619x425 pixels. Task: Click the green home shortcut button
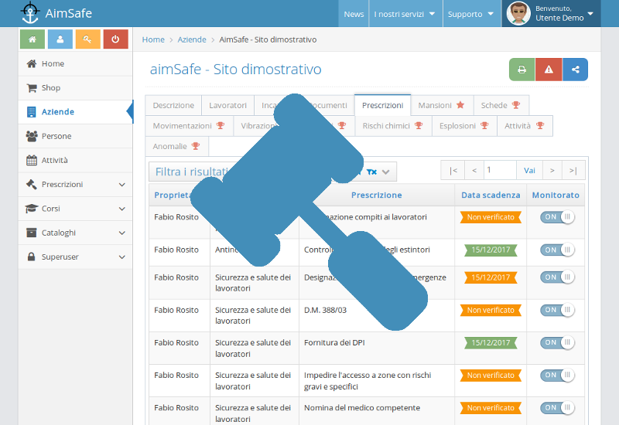[32, 39]
